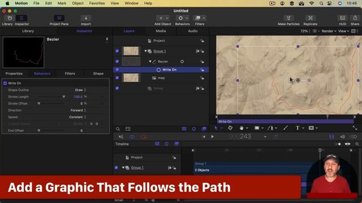
Task: Toggle the record animation button
Action: (144, 136)
